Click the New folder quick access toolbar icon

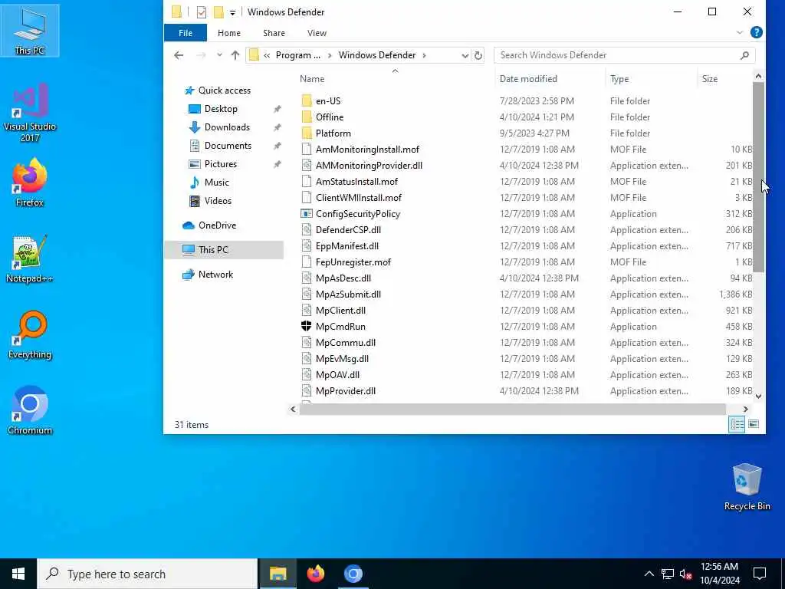point(218,12)
